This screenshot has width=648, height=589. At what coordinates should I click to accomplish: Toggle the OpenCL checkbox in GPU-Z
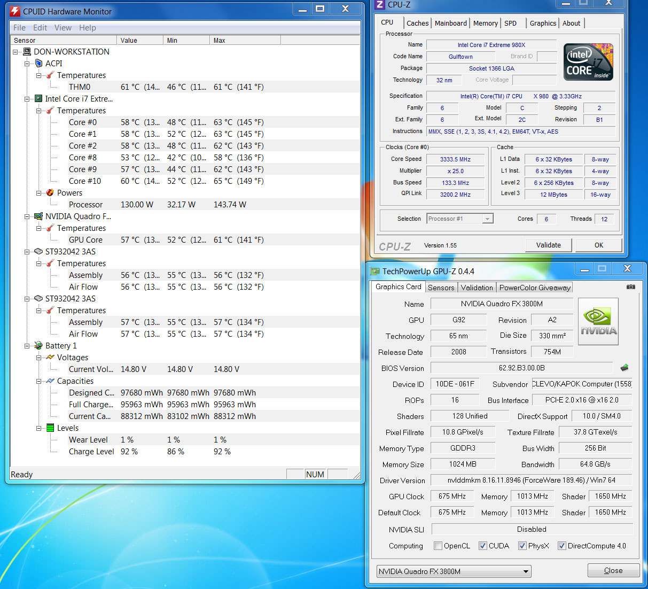point(438,546)
